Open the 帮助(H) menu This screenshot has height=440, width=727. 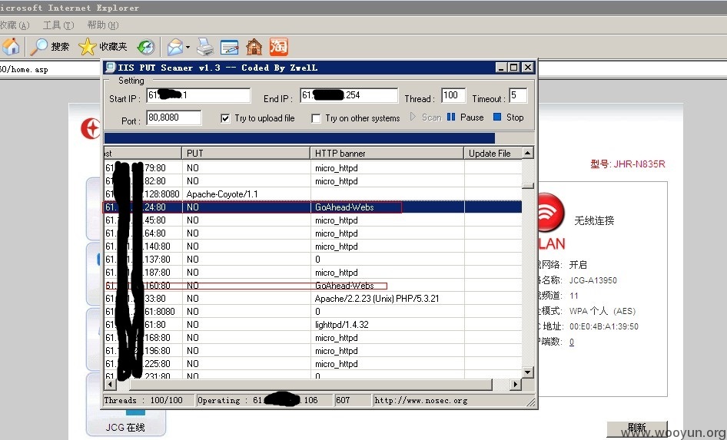102,25
